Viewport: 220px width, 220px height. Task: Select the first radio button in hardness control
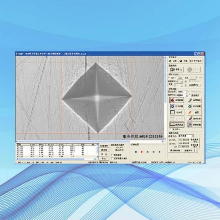click(169, 78)
